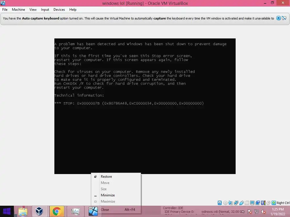Click the Run CHKDSK /F text line
The image size is (290, 217).
120,84
